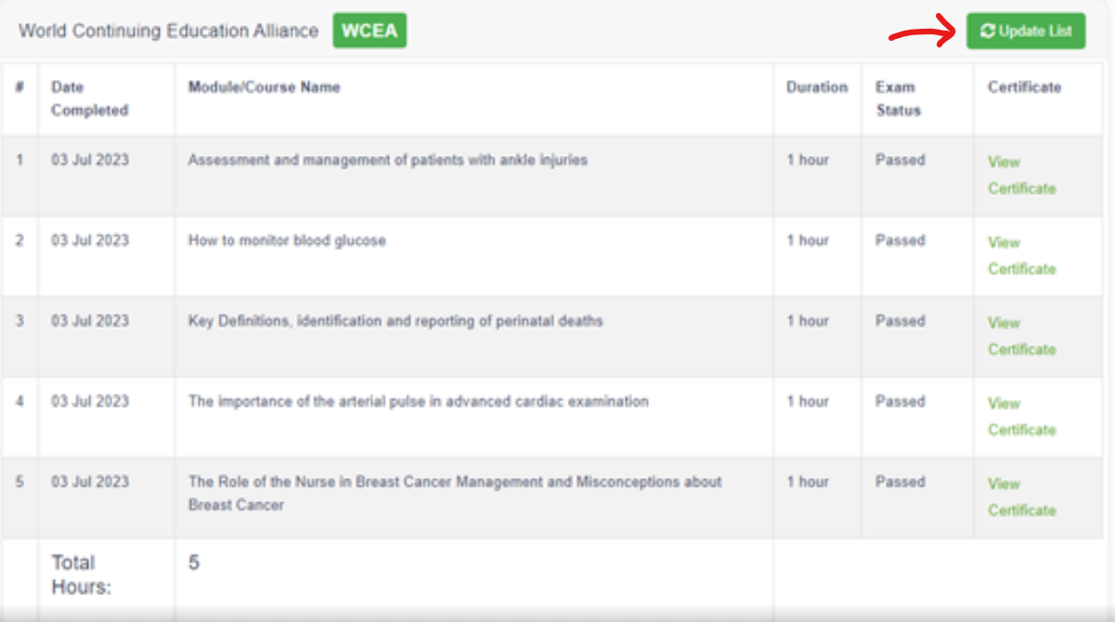Click Update List to refresh courses
The height and width of the screenshot is (622, 1115).
click(x=1027, y=30)
